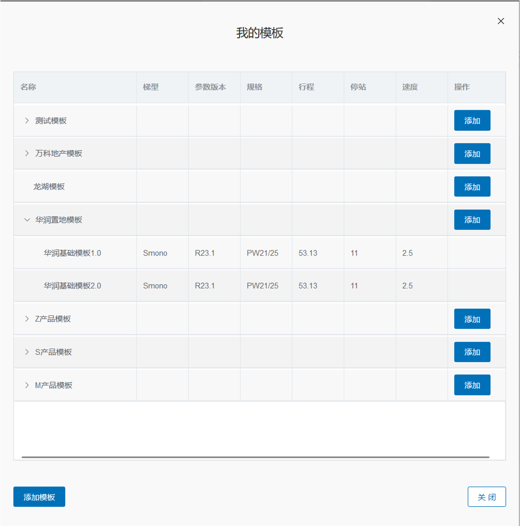Expand the 万科地产模板 row

point(27,153)
